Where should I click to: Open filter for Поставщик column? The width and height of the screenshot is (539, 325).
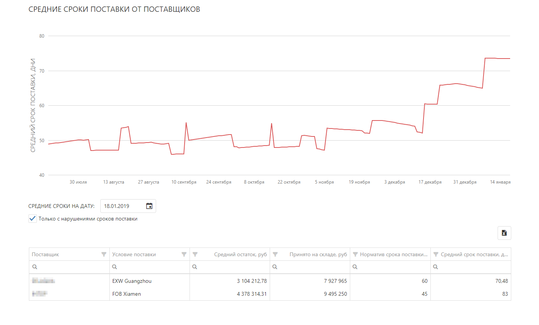[x=104, y=254]
